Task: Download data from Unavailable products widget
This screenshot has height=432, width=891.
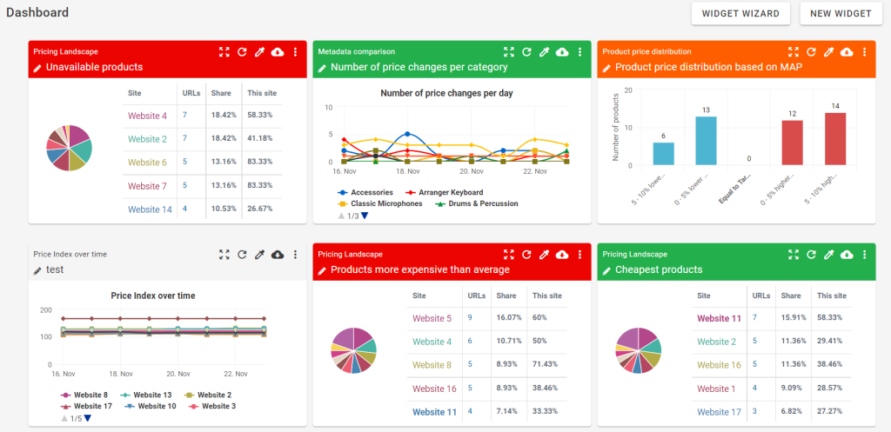Action: [278, 52]
